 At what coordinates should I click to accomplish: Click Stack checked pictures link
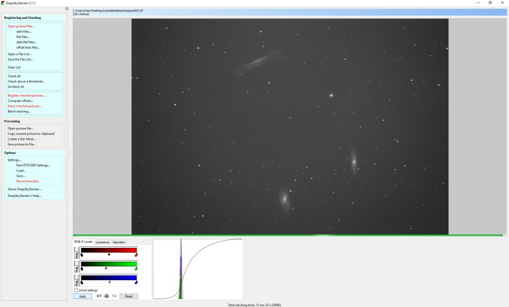24,106
